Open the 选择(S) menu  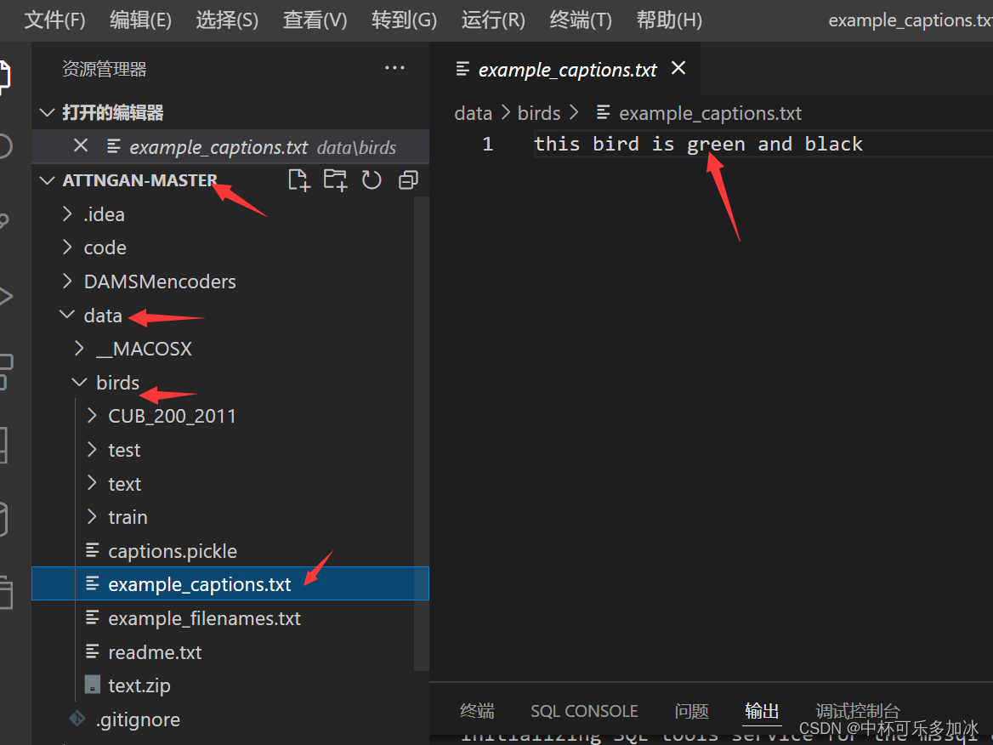(227, 20)
